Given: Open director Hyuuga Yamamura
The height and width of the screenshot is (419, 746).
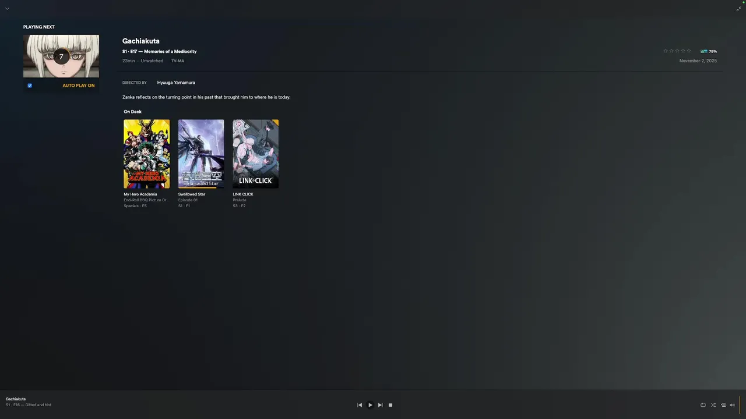Looking at the screenshot, I should tap(176, 83).
